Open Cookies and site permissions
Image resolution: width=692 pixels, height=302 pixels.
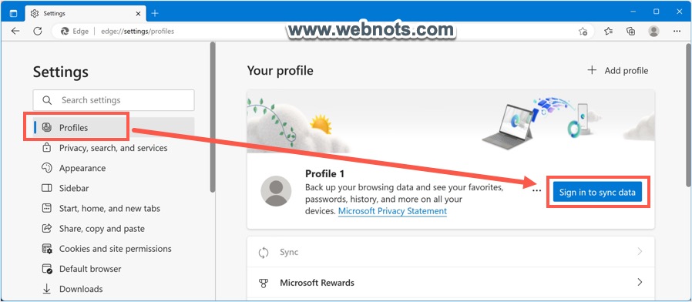coord(114,249)
